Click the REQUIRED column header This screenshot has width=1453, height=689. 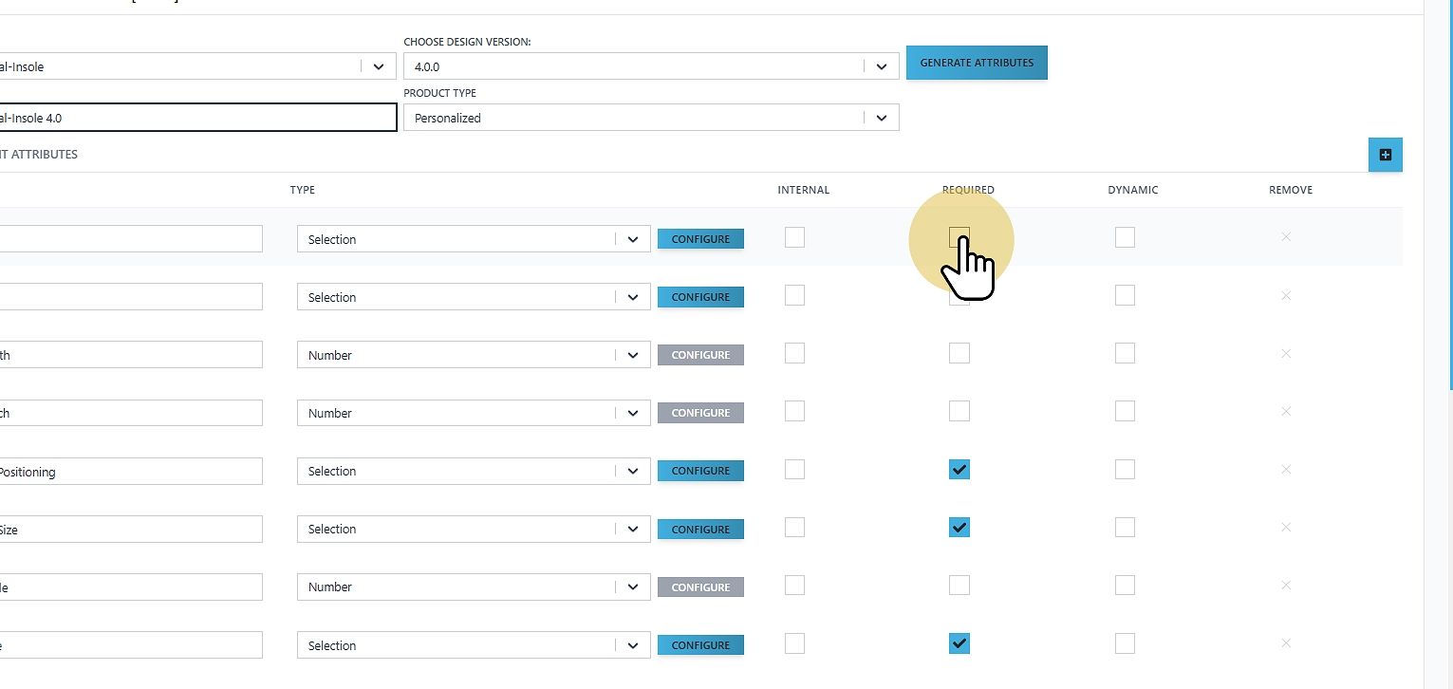pos(968,190)
